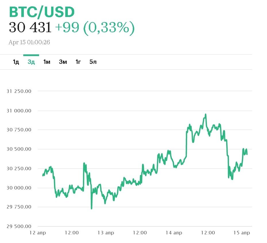Click the 31 000.00 y-axis label
The height and width of the screenshot is (243, 267).
point(19,111)
